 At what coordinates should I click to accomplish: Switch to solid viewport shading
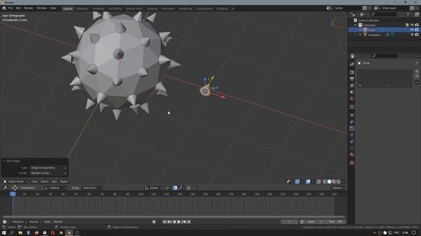coord(329,182)
